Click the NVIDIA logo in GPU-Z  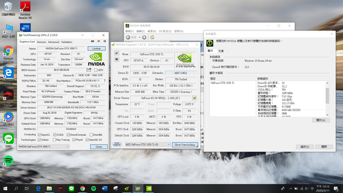pos(96,60)
